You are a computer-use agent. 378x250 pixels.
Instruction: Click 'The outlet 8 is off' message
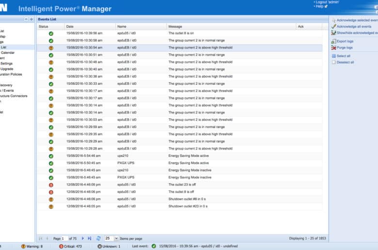[181, 192]
